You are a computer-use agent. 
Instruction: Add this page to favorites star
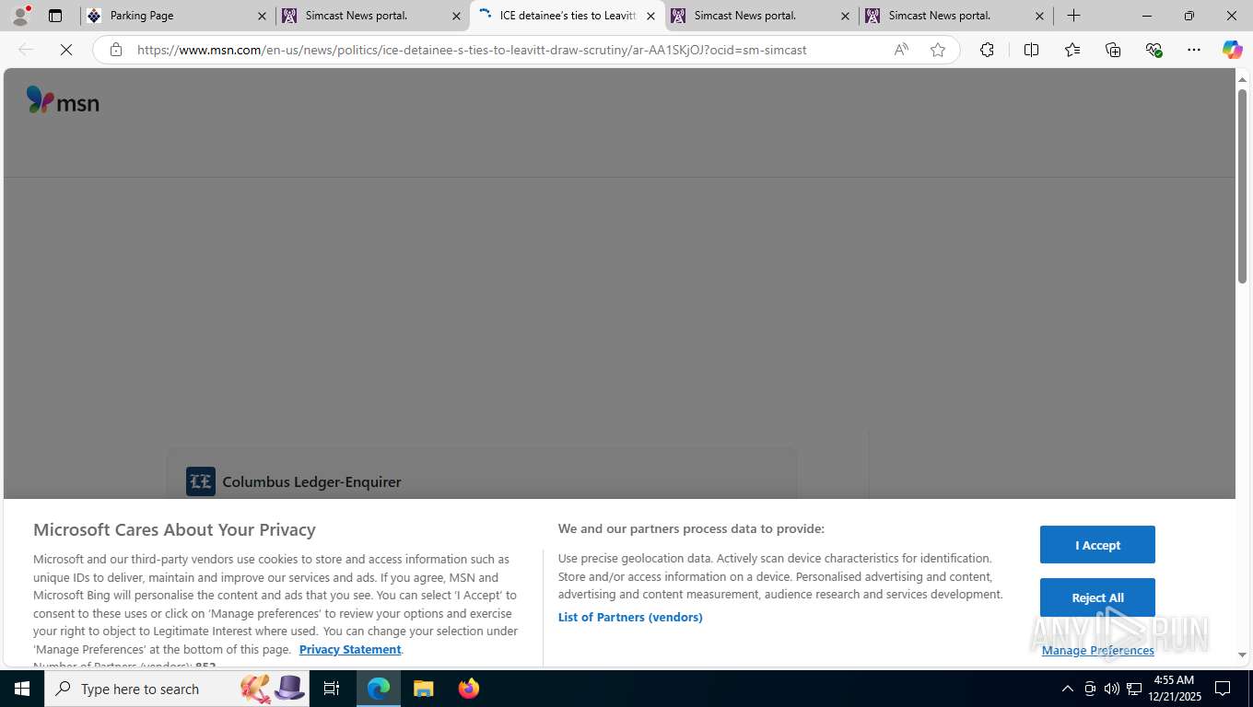pyautogui.click(x=938, y=50)
